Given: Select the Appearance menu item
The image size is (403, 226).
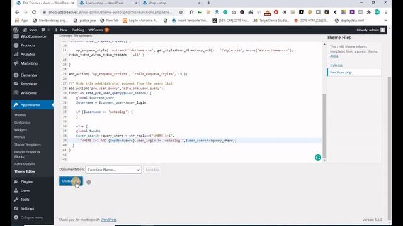Looking at the screenshot, I should tap(32, 105).
